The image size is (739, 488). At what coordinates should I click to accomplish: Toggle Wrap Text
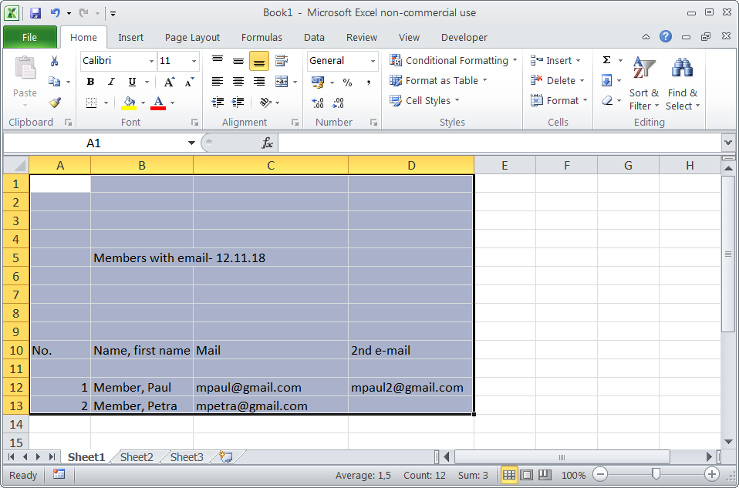[x=282, y=61]
